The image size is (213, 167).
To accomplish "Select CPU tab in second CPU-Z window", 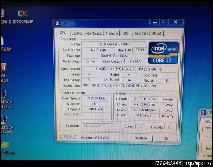I will pyautogui.click(x=208, y=121).
